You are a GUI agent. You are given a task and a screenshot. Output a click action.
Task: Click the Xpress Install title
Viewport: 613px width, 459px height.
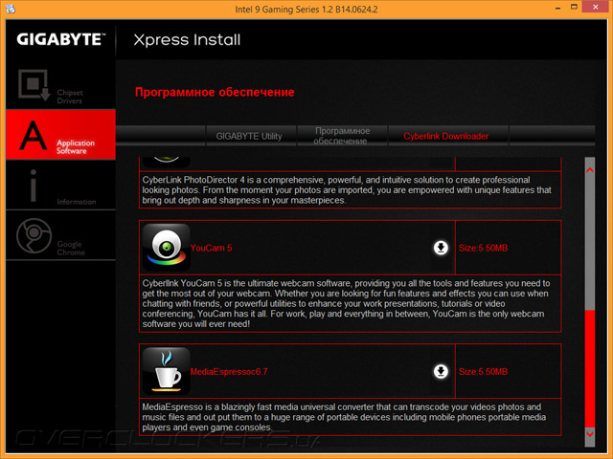pyautogui.click(x=187, y=40)
